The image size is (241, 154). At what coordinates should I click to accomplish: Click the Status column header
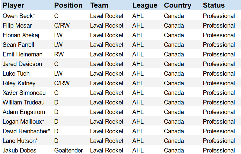click(214, 5)
